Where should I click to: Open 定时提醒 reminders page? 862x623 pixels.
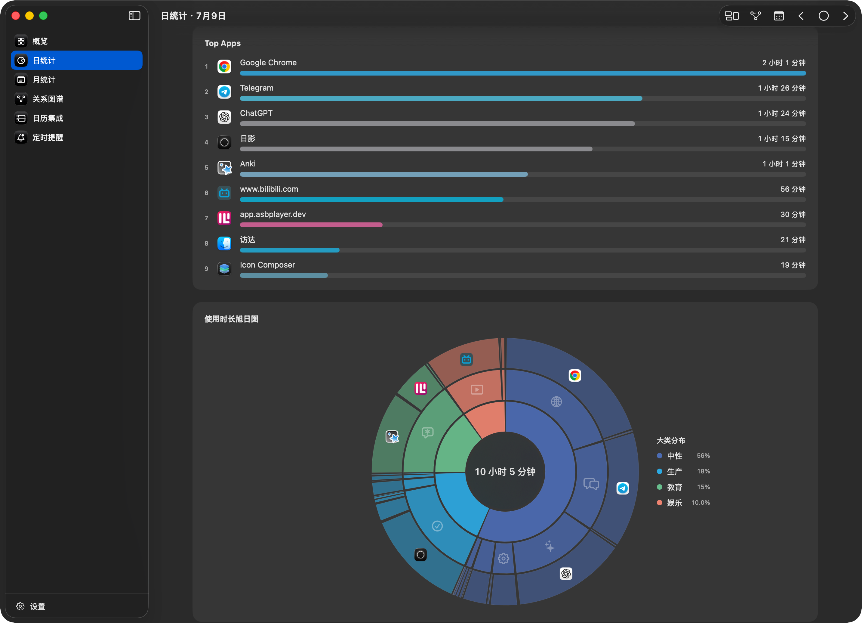[77, 138]
